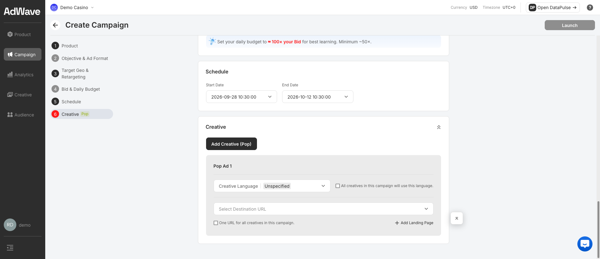The image size is (600, 259).
Task: Open the Audience sidebar section
Action: tap(22, 115)
